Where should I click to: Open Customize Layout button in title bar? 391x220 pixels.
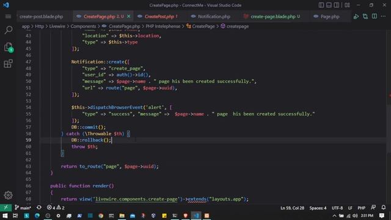point(348,5)
